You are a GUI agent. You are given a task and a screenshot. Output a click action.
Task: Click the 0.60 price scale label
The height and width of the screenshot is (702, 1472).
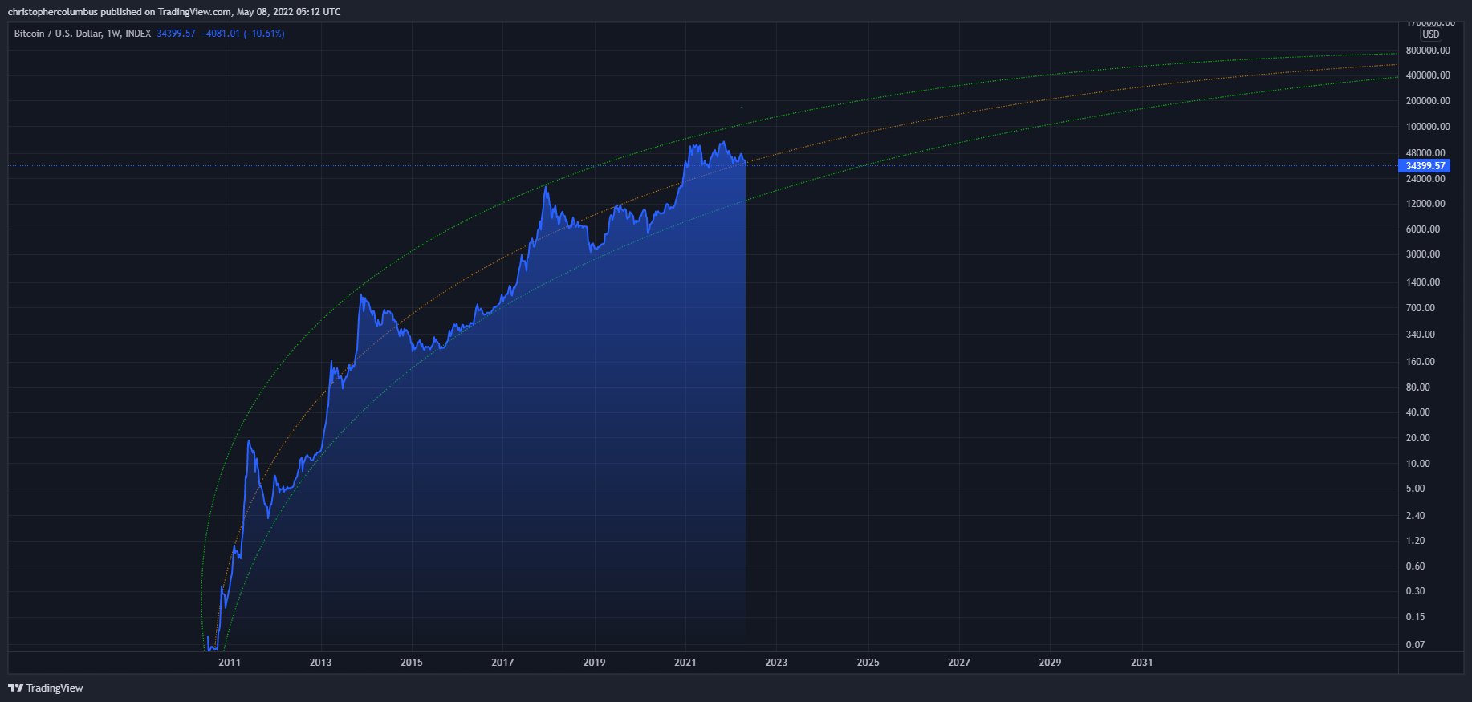point(1416,566)
